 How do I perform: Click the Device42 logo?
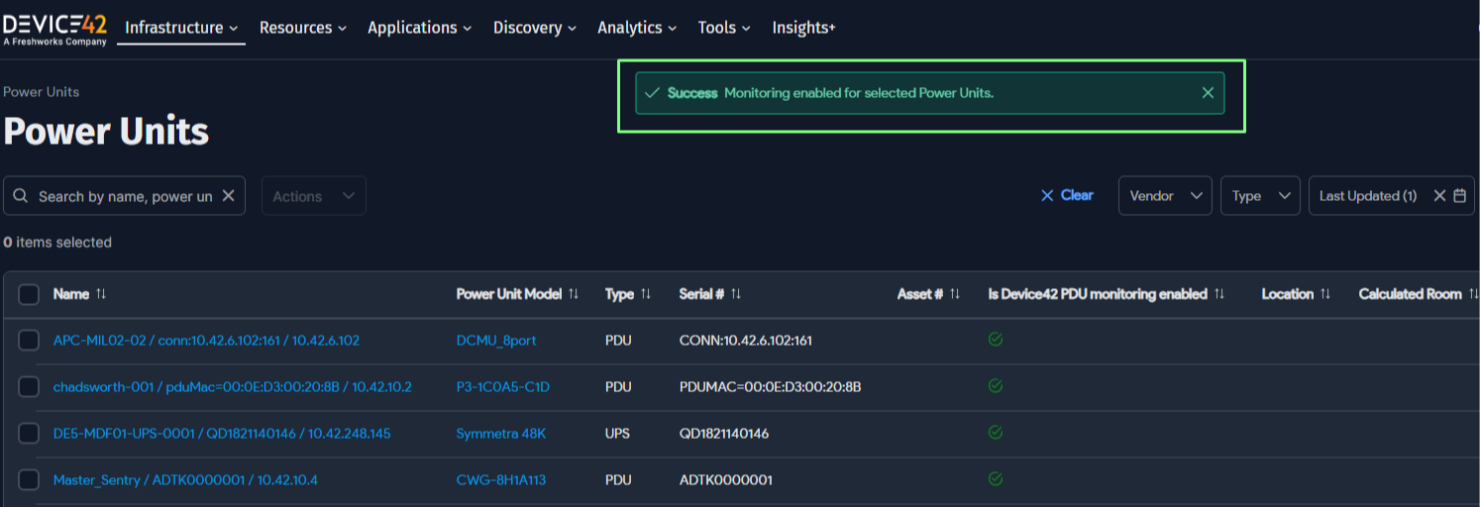55,29
